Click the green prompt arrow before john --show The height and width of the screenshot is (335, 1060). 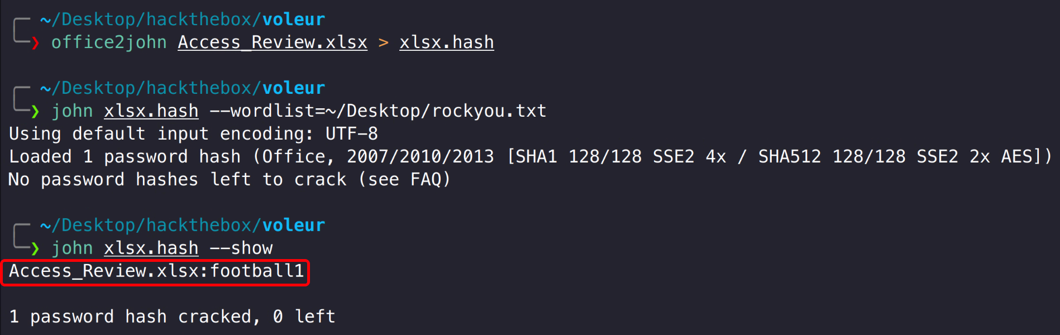pyautogui.click(x=35, y=248)
